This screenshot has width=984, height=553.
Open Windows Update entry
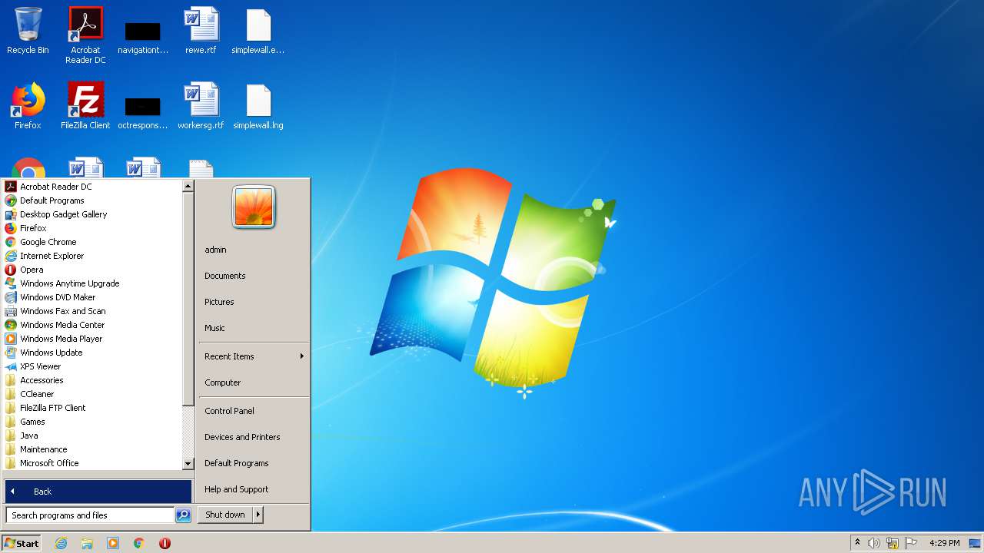(x=92, y=353)
